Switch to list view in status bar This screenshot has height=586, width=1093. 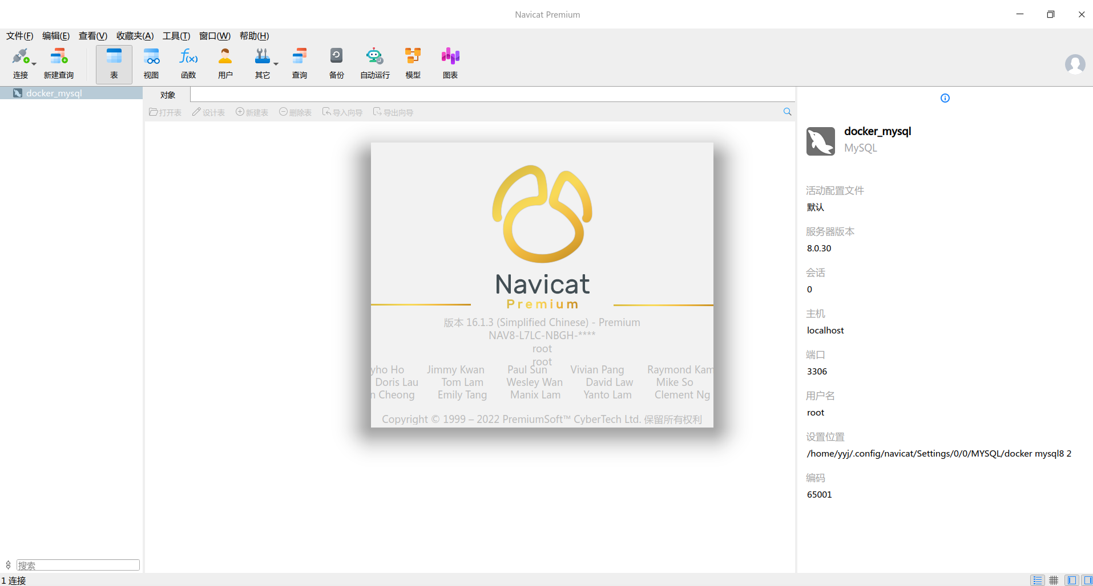pos(1038,580)
